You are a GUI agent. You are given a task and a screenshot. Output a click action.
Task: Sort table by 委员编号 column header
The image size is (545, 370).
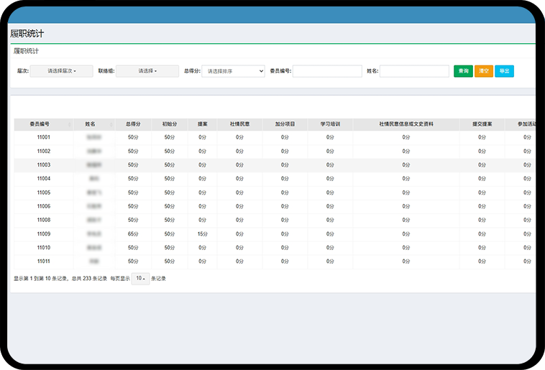point(44,124)
